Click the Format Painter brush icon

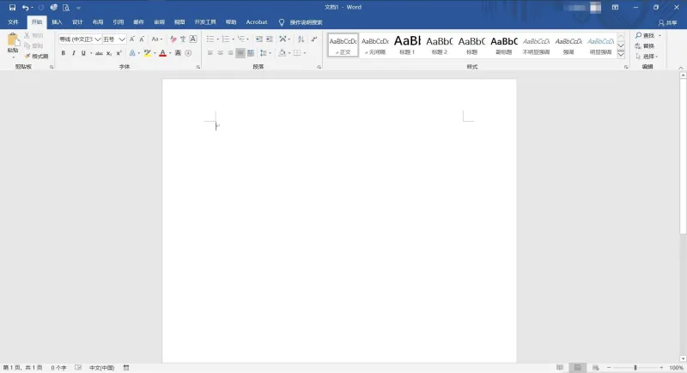pos(27,56)
